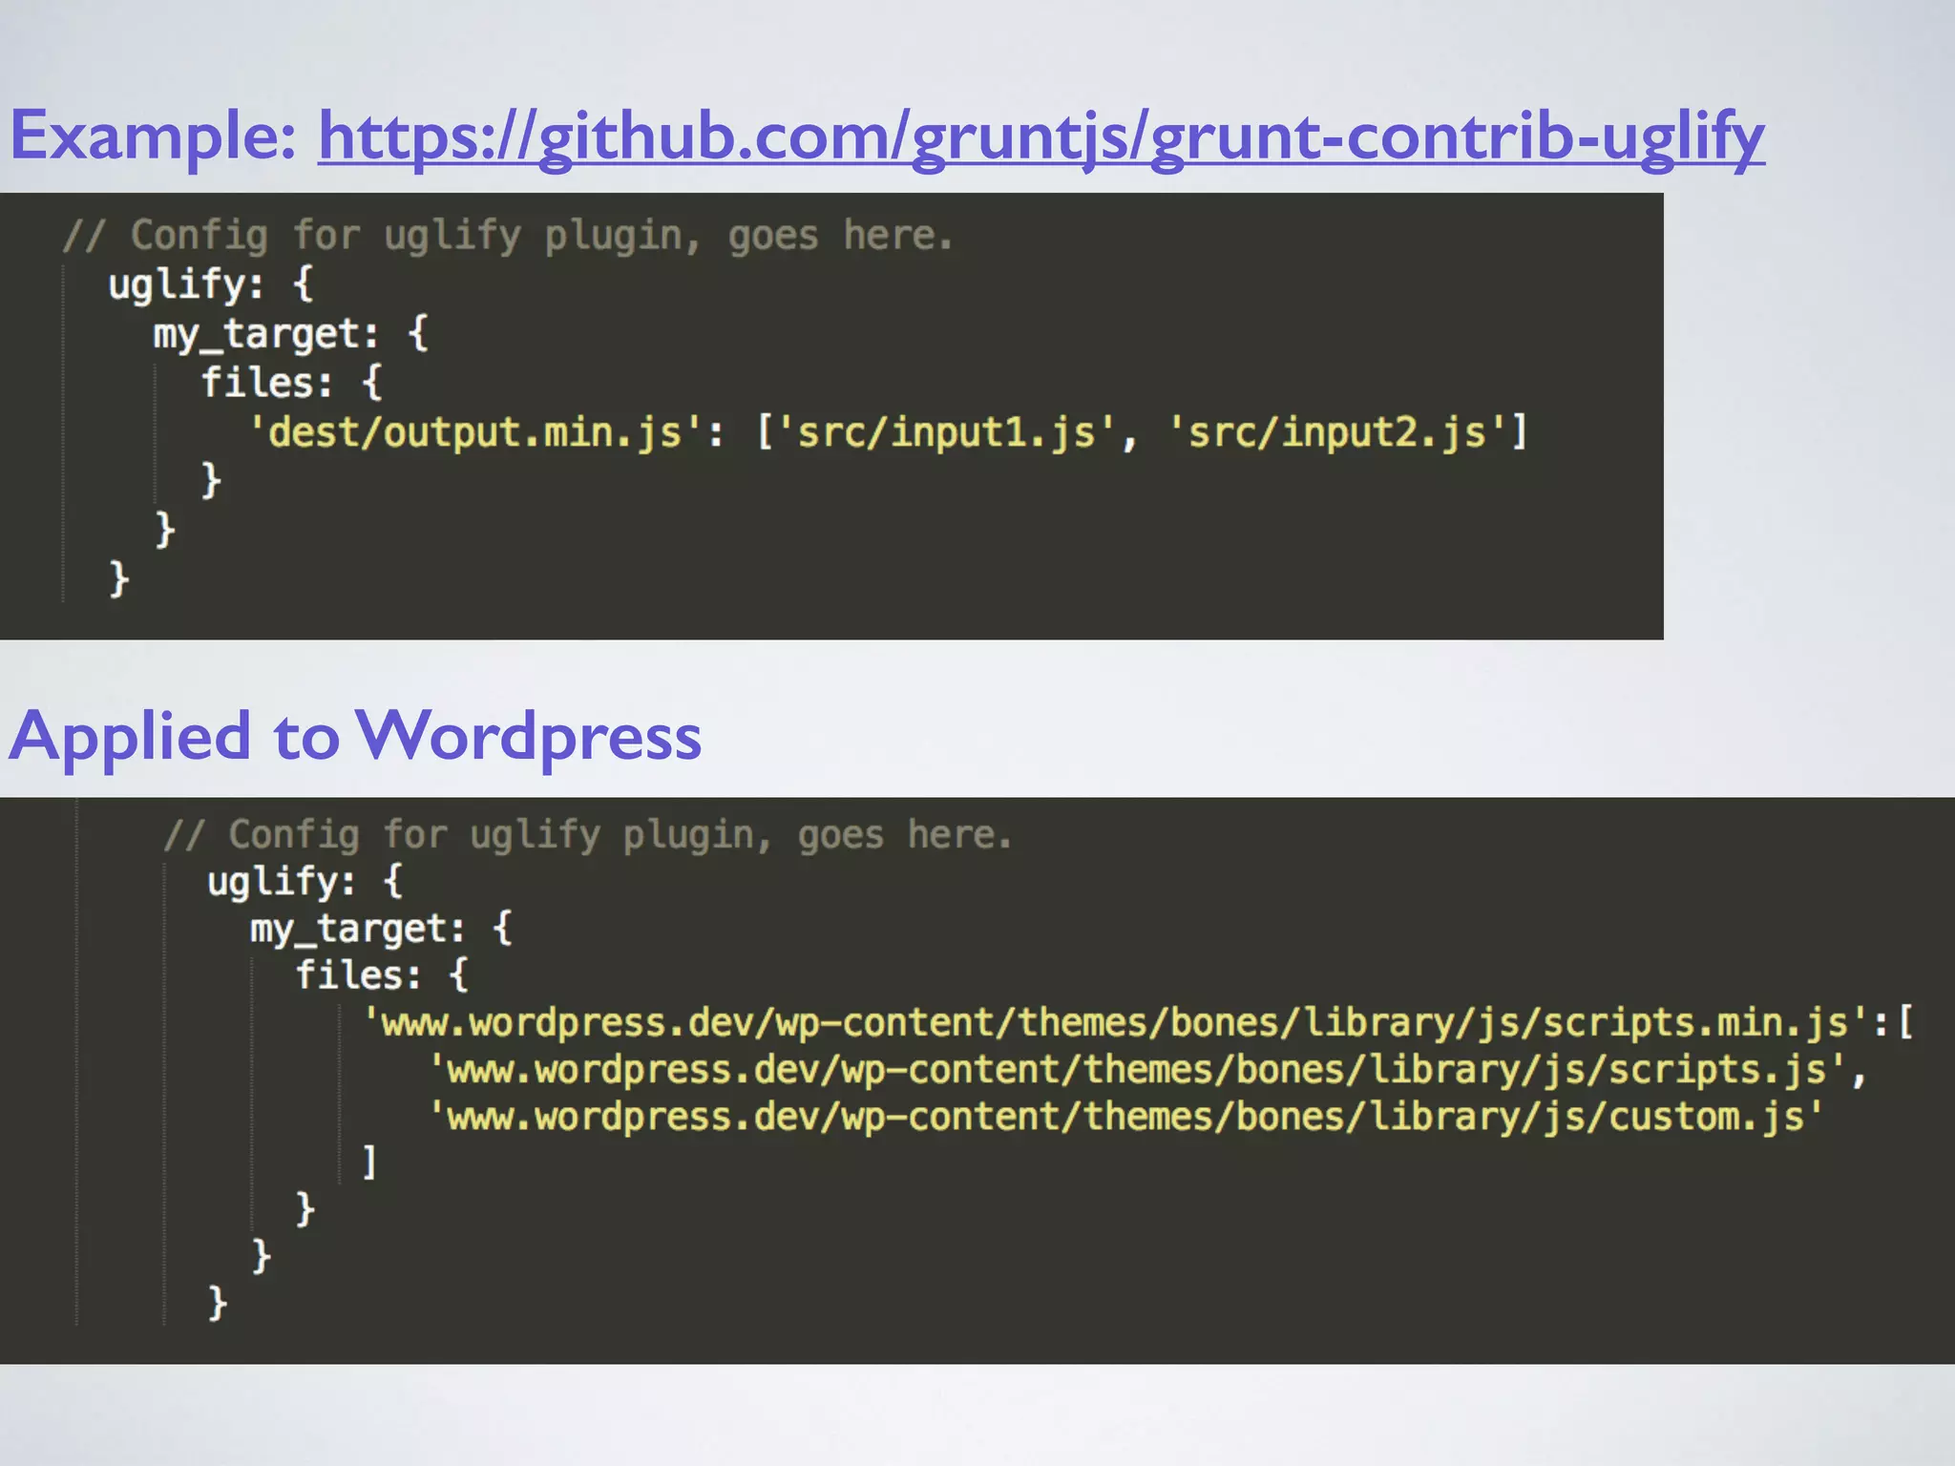Click 'my_target: {' in the top code block
The height and width of the screenshot is (1466, 1955).
point(291,334)
